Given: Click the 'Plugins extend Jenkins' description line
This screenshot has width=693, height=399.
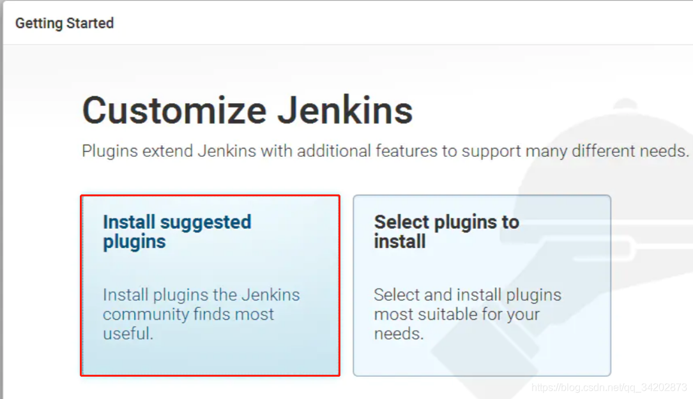Looking at the screenshot, I should [385, 152].
